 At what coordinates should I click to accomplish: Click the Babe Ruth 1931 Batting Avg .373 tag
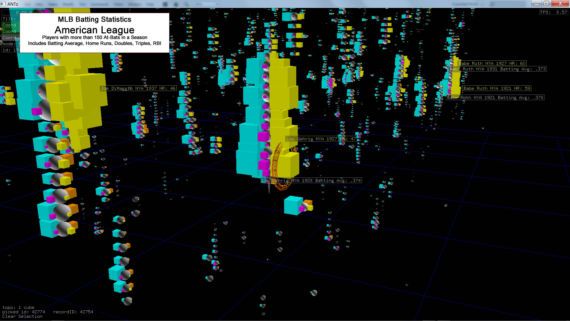point(497,69)
